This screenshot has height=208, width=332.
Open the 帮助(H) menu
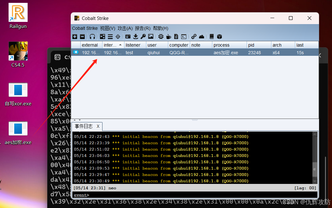161,28
